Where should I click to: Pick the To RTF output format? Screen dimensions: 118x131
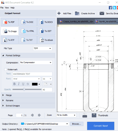[10, 40]
